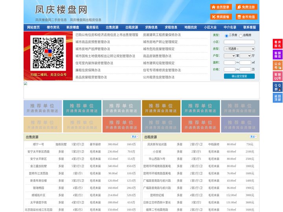Click the minimum 面积 input field

[x=230, y=62]
